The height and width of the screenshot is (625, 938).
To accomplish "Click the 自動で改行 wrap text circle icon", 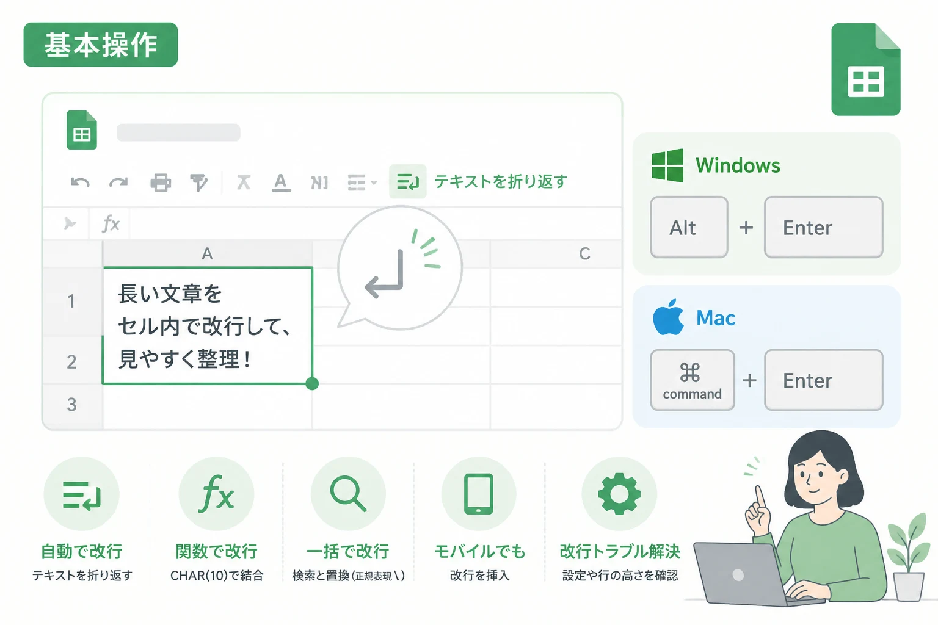I will tap(81, 494).
